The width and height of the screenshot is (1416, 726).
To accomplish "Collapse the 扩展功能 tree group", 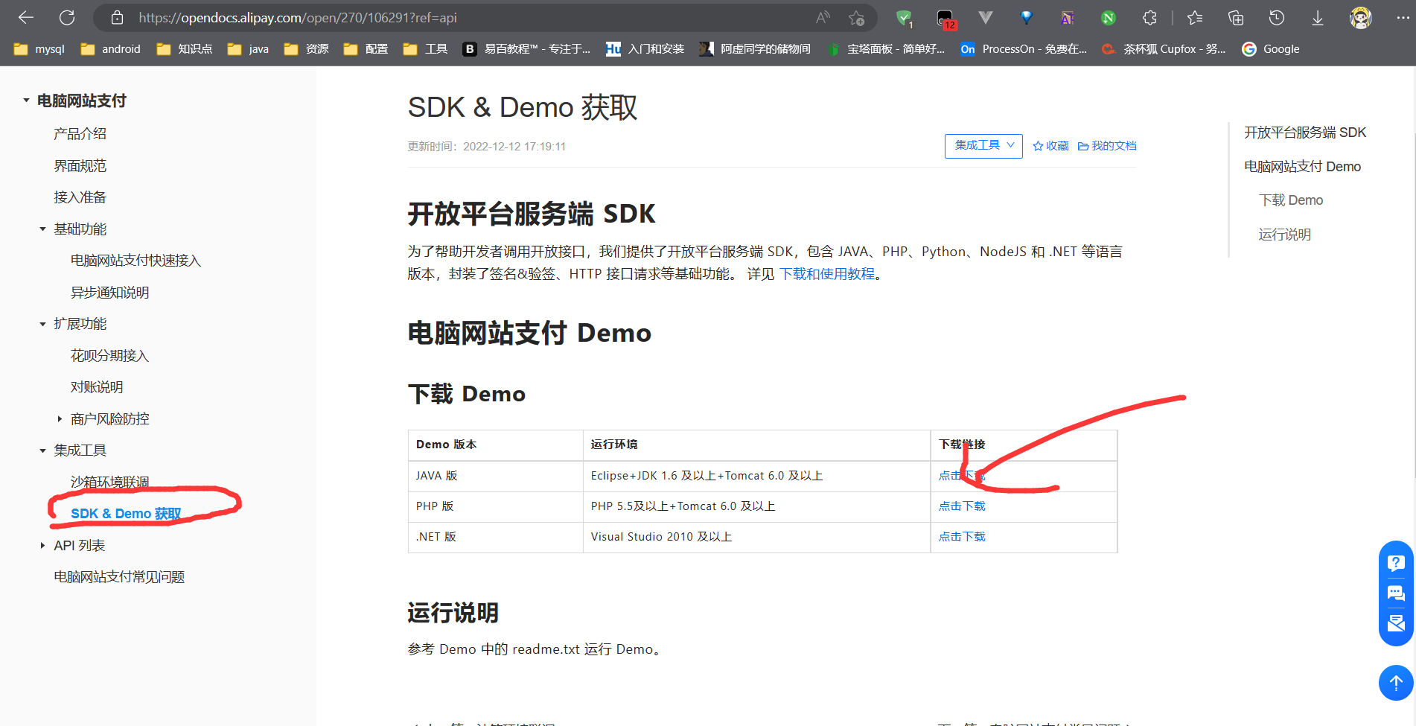I will (x=42, y=324).
